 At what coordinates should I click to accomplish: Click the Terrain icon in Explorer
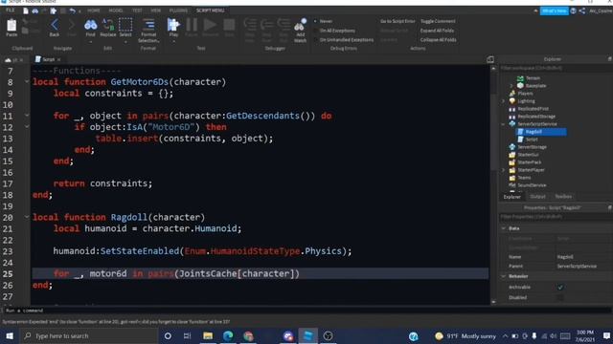[x=520, y=78]
